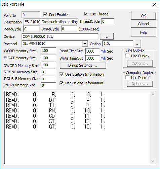Close the Edit Port File dialog

click(155, 4)
